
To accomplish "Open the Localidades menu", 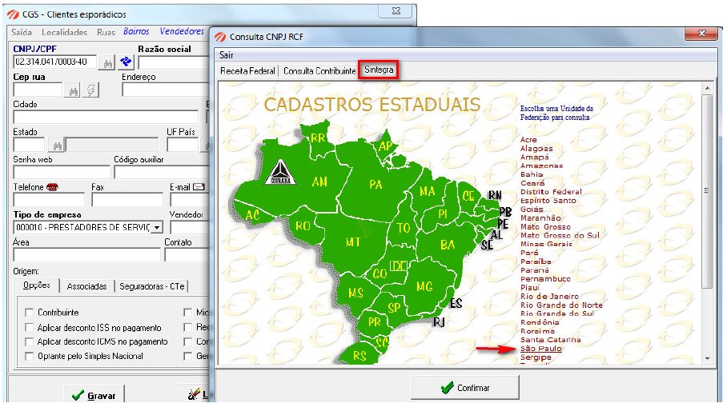I will tap(64, 32).
